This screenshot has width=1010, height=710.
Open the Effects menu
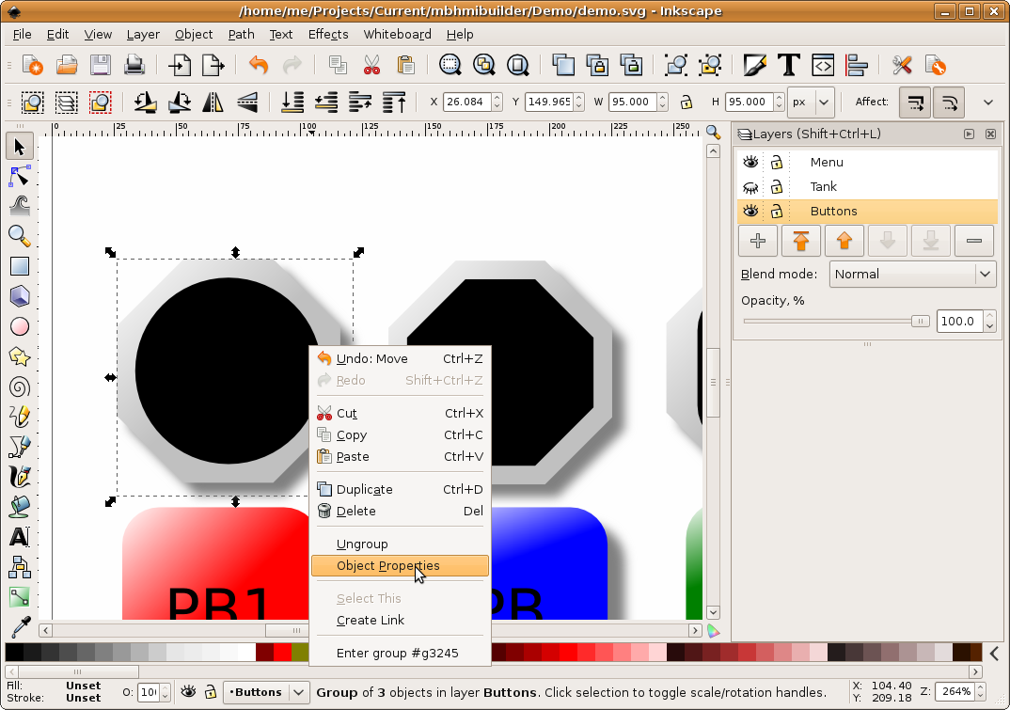coord(328,34)
